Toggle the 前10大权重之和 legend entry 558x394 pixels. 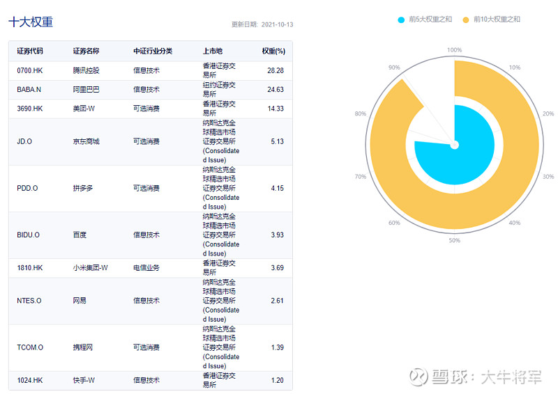[x=492, y=19]
